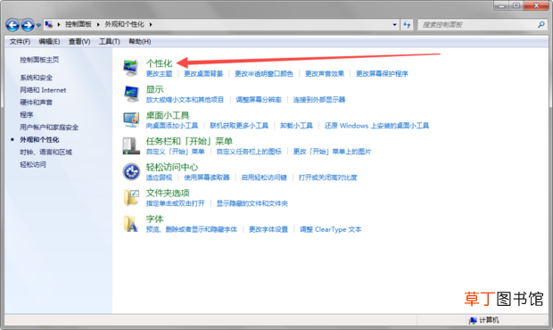Click the 放大或缩小文本和其他项目 link
The width and height of the screenshot is (553, 330).
185,100
